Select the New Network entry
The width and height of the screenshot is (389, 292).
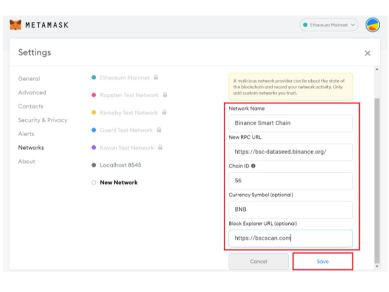coord(119,182)
